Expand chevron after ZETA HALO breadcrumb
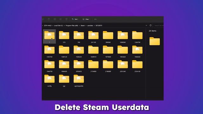 tap(53, 26)
